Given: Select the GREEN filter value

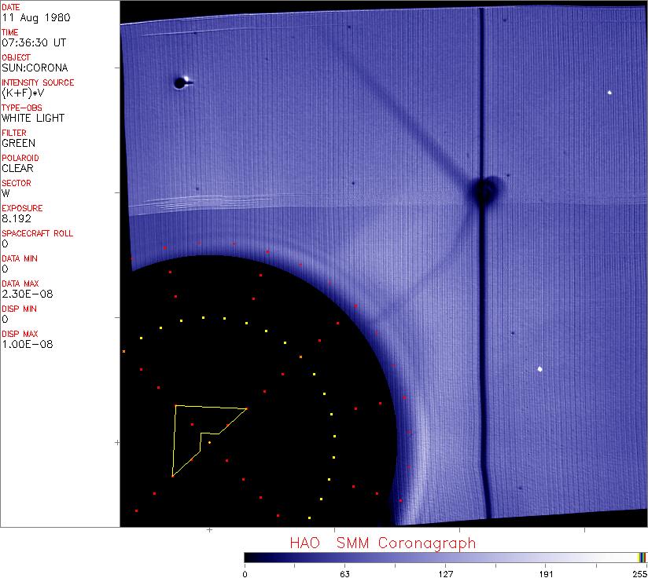Looking at the screenshot, I should click(x=19, y=143).
